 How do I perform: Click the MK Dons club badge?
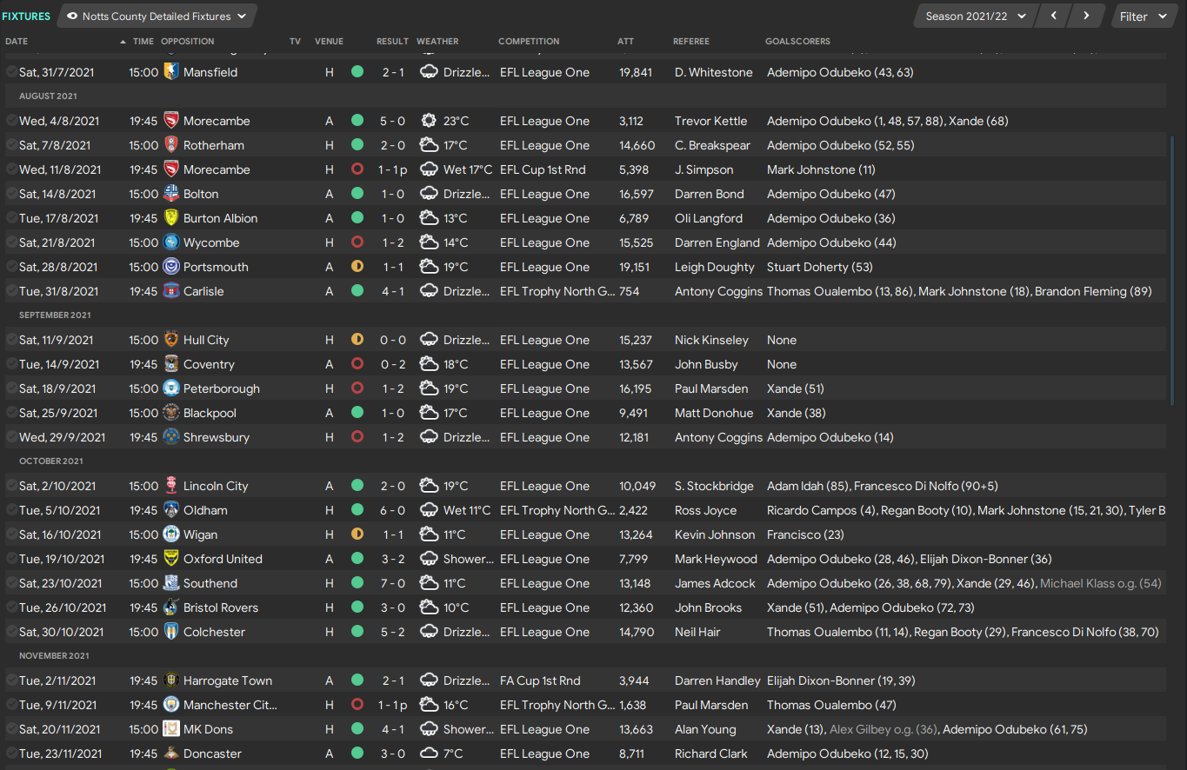[171, 729]
